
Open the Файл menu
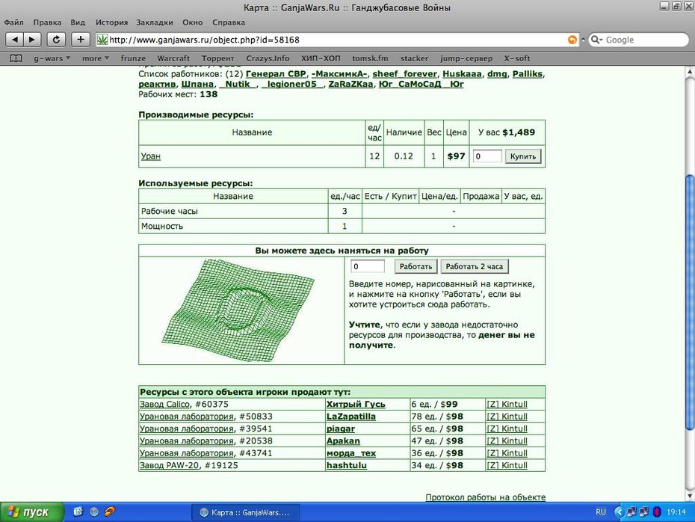point(13,22)
